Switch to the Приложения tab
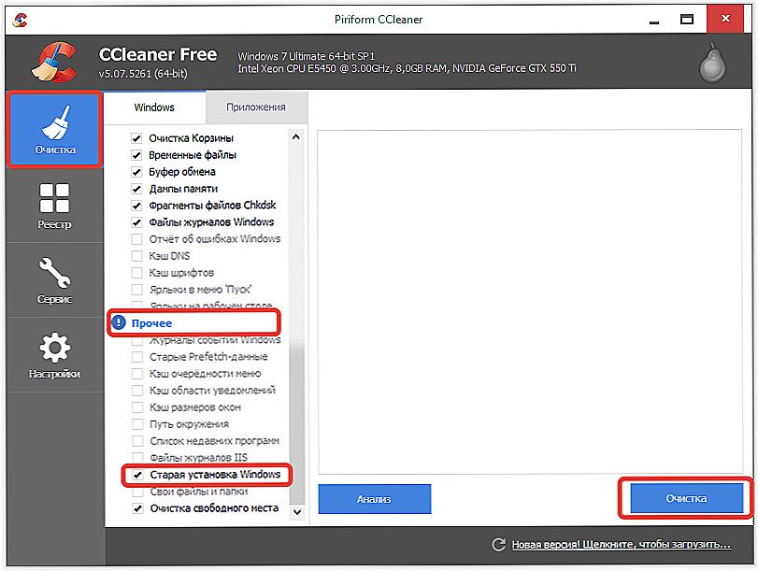Image resolution: width=758 pixels, height=571 pixels. [255, 107]
